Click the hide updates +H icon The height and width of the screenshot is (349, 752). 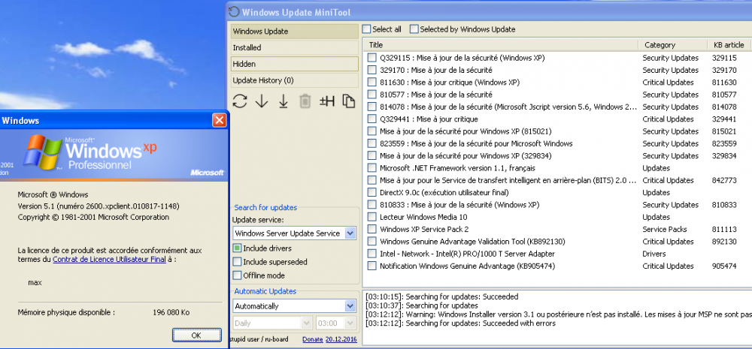(327, 101)
